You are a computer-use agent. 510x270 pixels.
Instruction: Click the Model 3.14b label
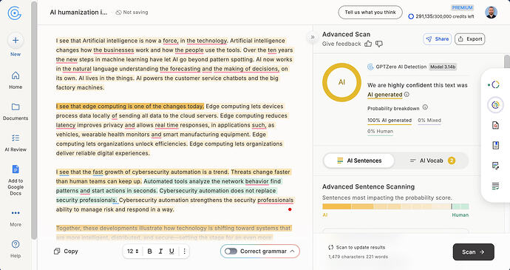point(443,67)
